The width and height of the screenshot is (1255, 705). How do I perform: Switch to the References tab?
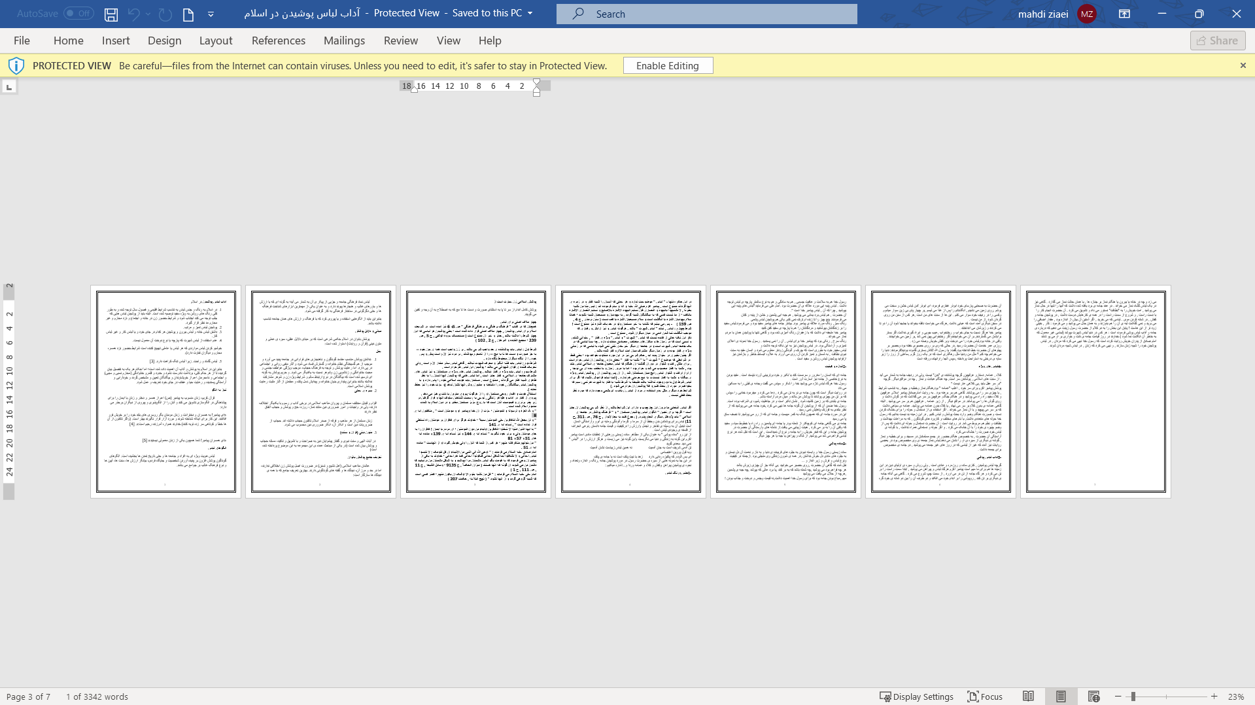[279, 41]
